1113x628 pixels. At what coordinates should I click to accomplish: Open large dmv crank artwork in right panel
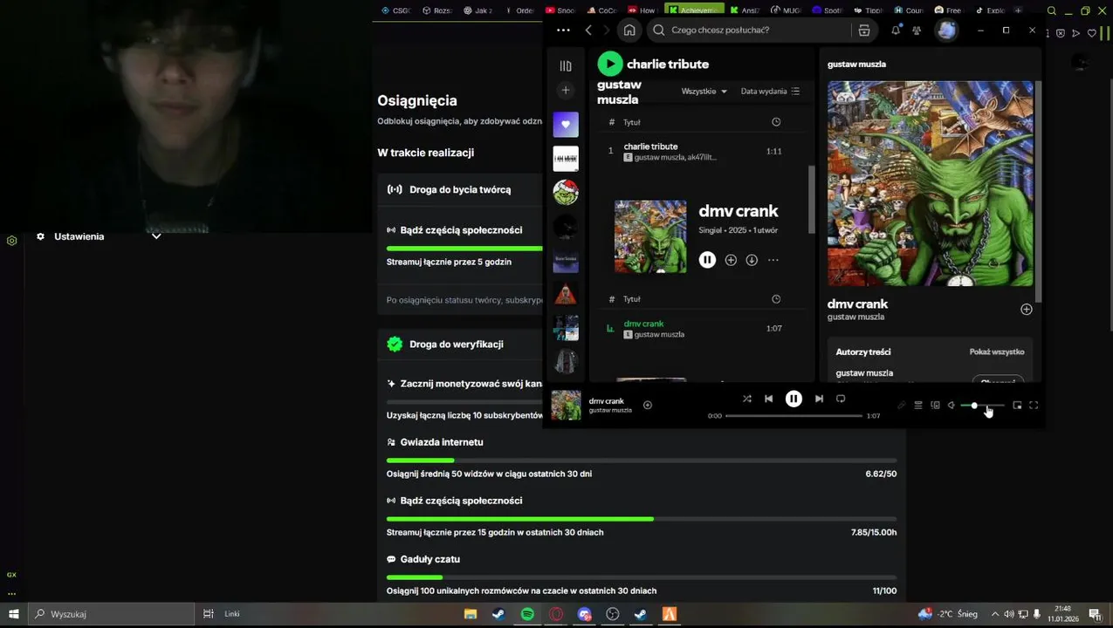(x=930, y=183)
